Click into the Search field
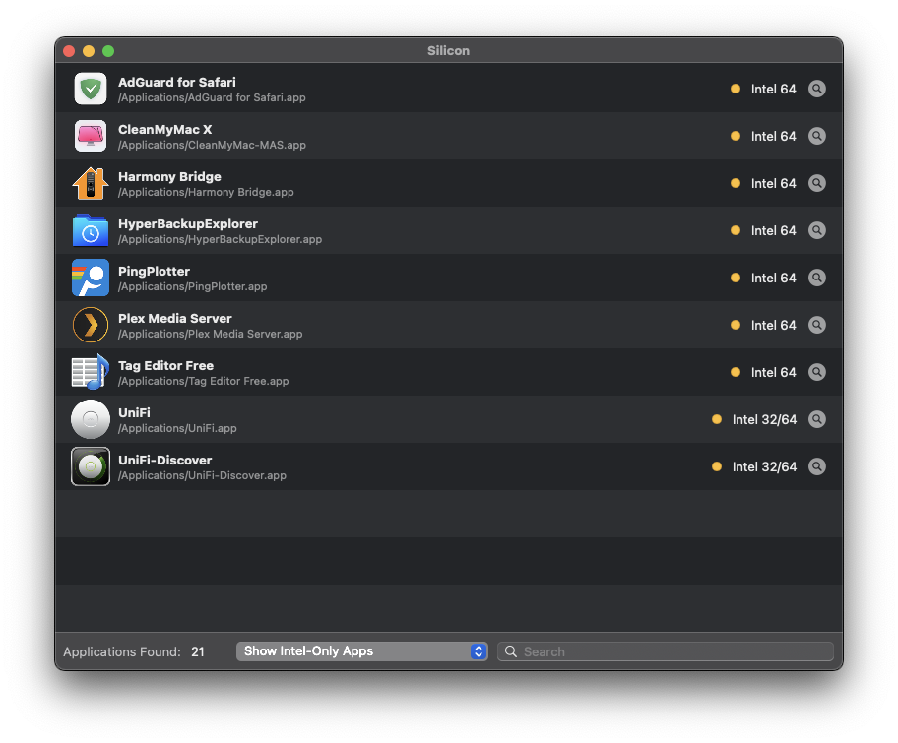The image size is (898, 743). tap(666, 651)
